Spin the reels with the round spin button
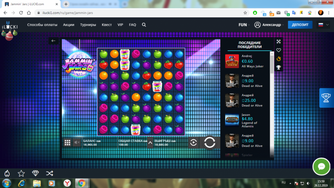 pyautogui.click(x=209, y=143)
